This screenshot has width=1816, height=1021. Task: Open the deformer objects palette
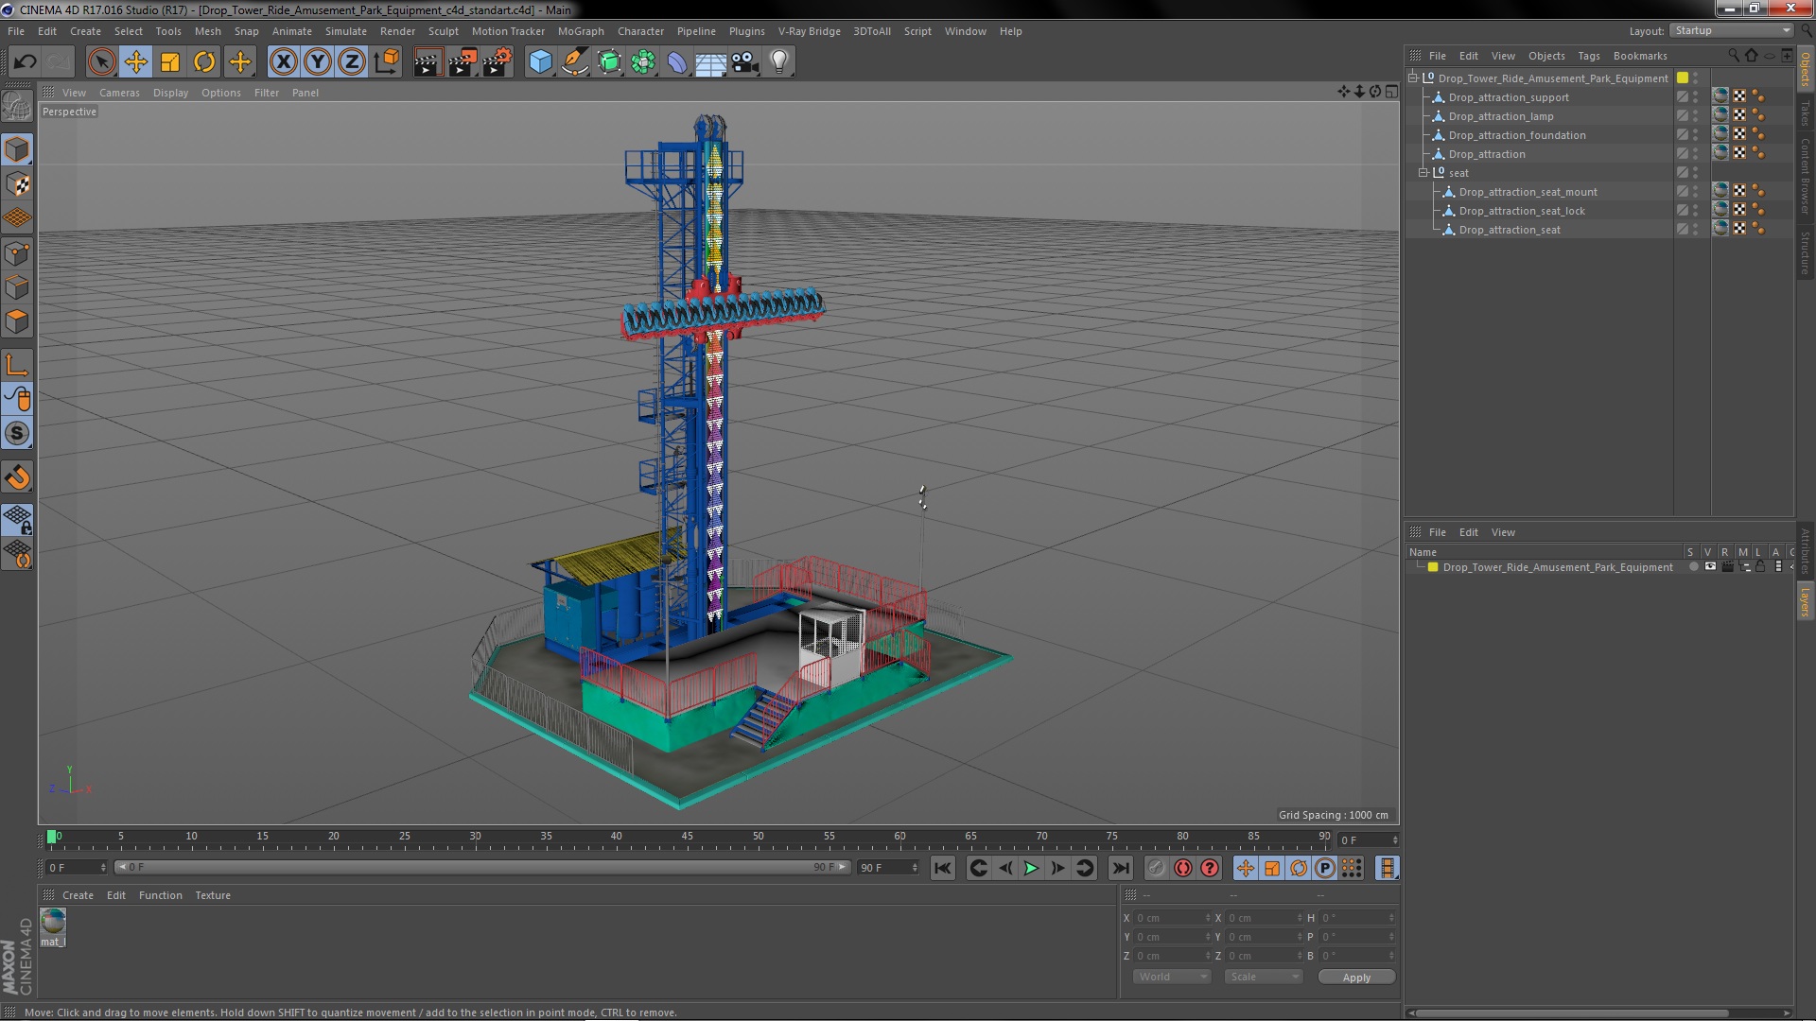point(677,62)
